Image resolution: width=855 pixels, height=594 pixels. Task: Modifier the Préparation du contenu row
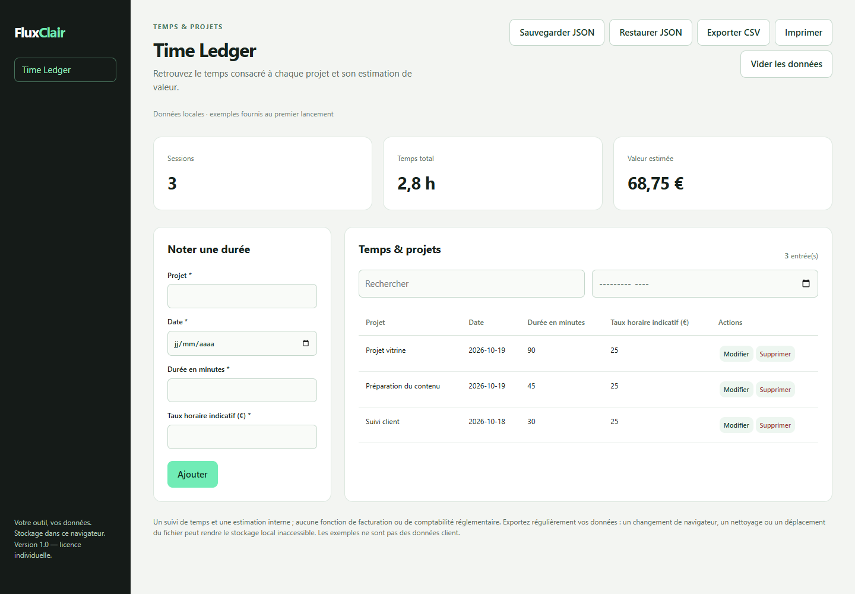(x=736, y=390)
